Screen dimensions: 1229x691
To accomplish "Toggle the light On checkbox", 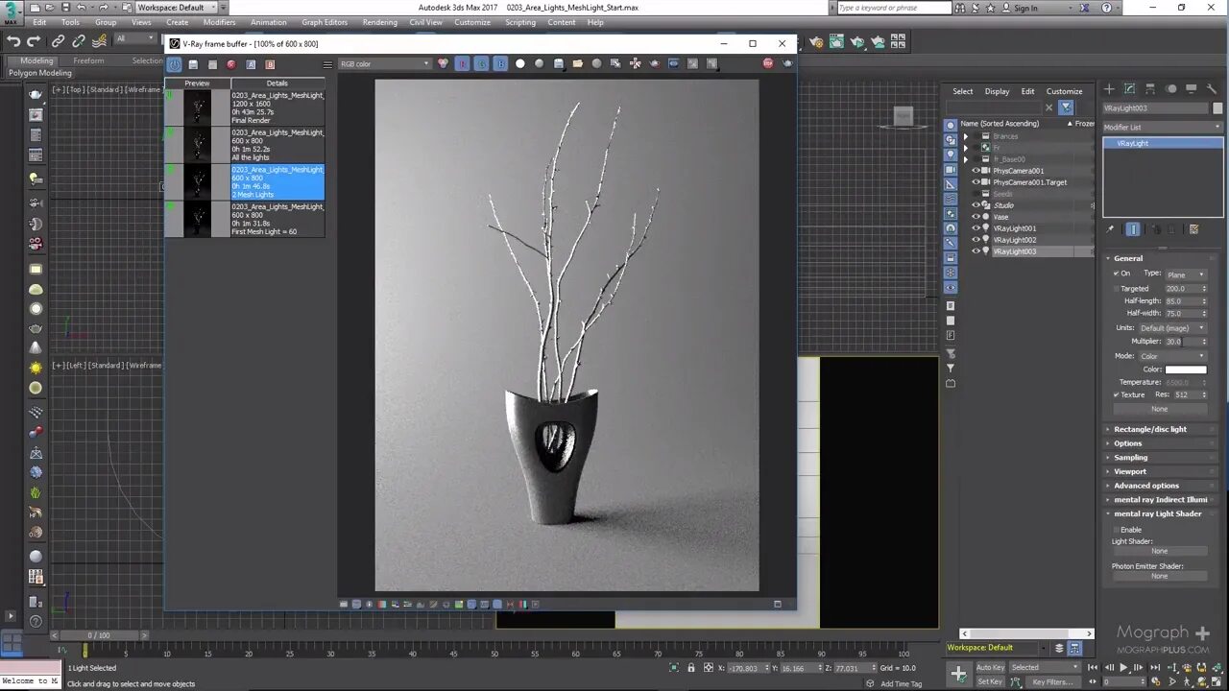I will tap(1117, 274).
